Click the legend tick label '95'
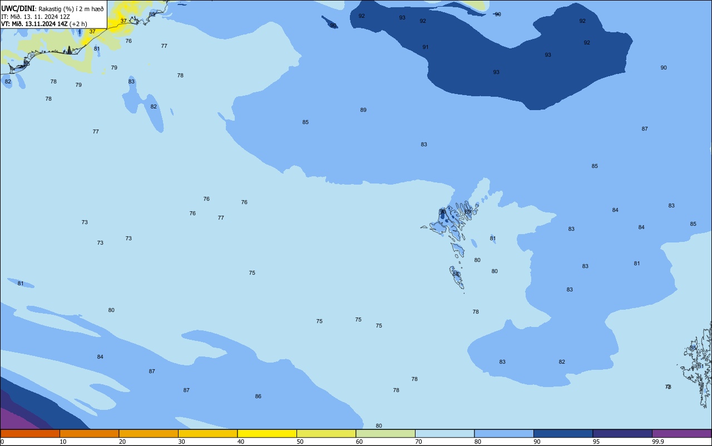Screen dimensions: 712x446 (597, 442)
